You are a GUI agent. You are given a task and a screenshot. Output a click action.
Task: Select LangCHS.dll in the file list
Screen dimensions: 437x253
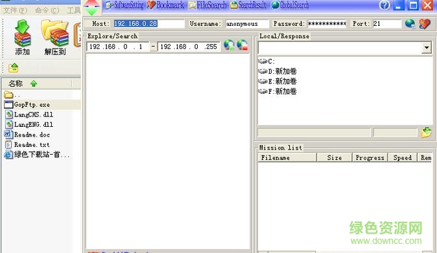pyautogui.click(x=29, y=115)
